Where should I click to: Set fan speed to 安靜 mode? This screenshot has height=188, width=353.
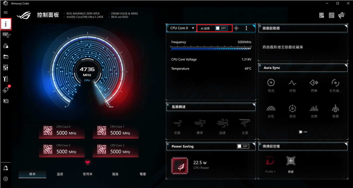click(178, 127)
